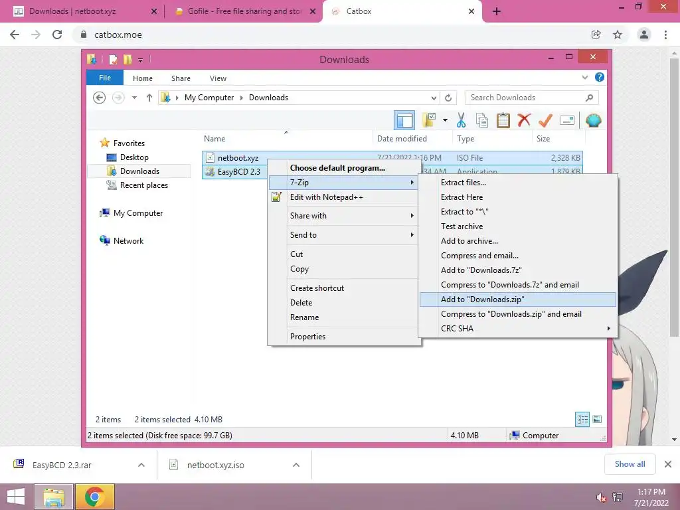Select Desktop in navigation pane
Image resolution: width=680 pixels, height=510 pixels.
point(134,157)
